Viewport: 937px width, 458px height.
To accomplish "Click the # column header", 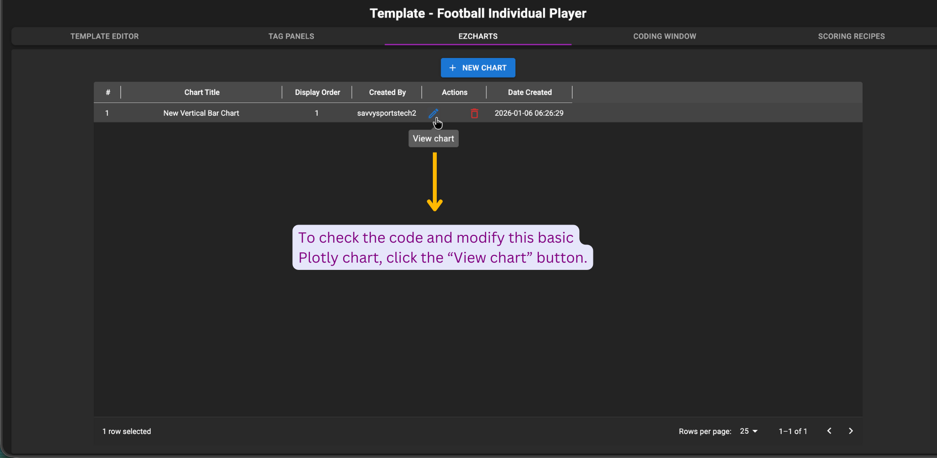I will point(108,93).
